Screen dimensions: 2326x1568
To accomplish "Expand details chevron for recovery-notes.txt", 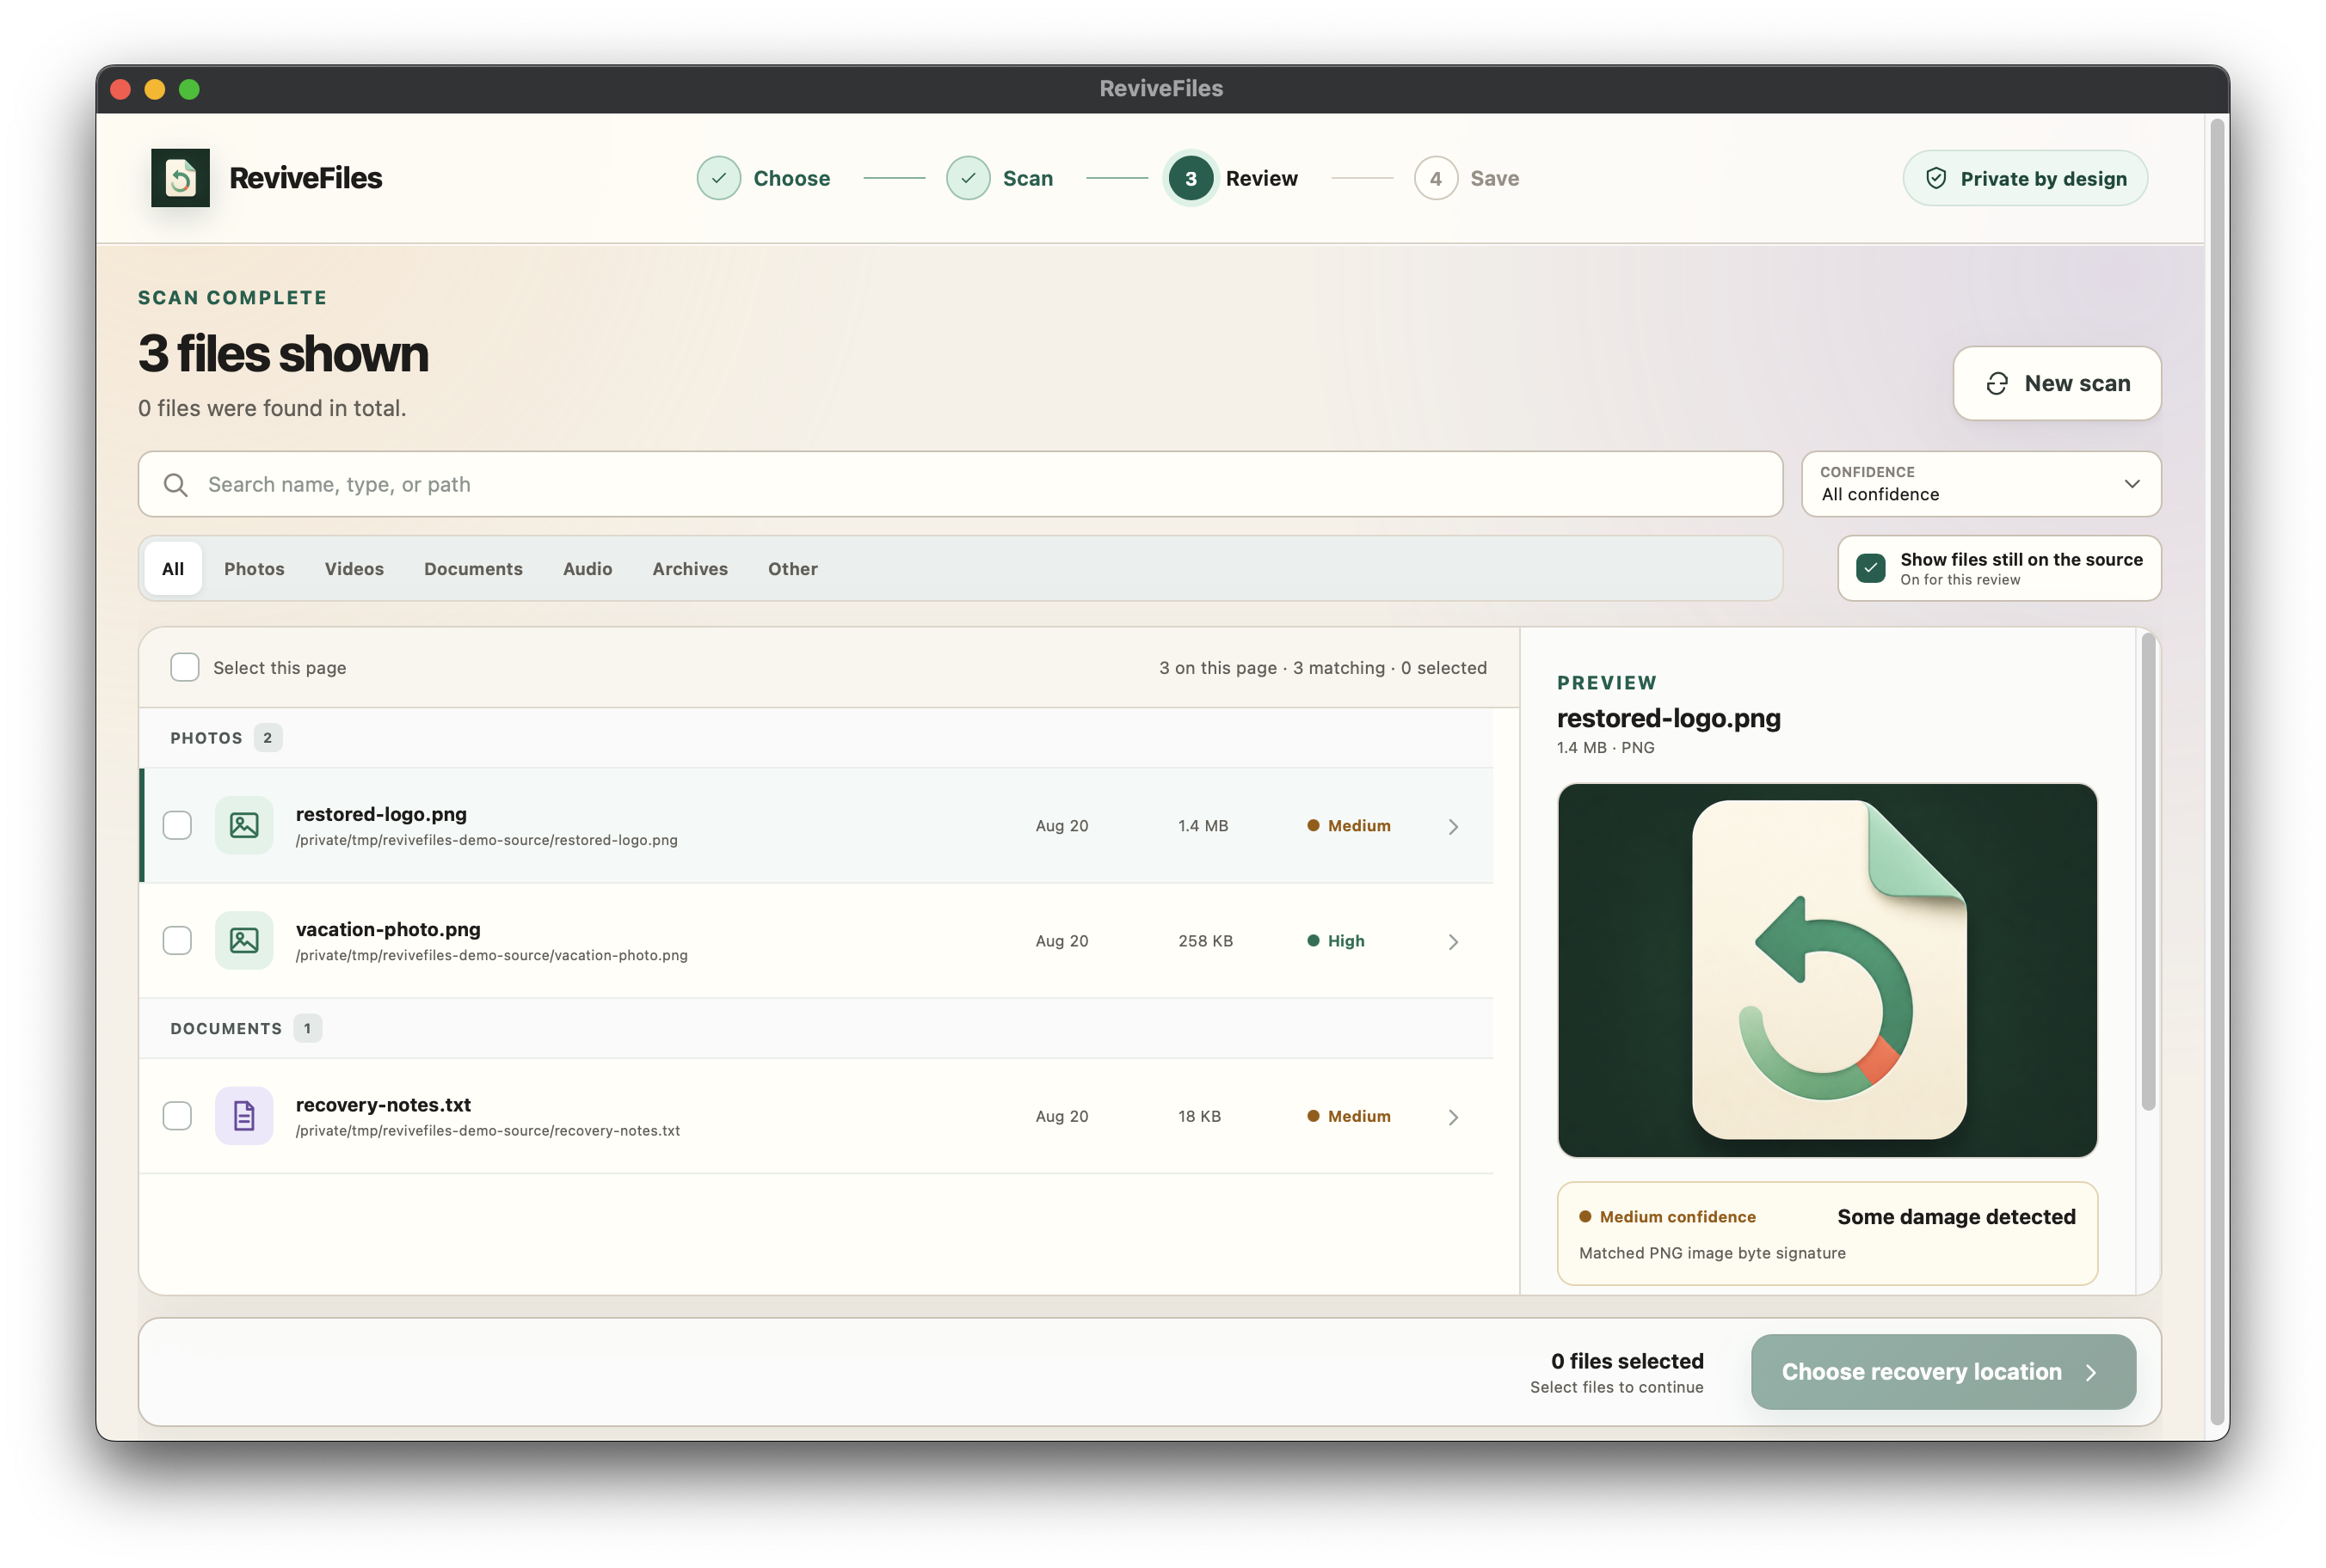I will (x=1453, y=1116).
